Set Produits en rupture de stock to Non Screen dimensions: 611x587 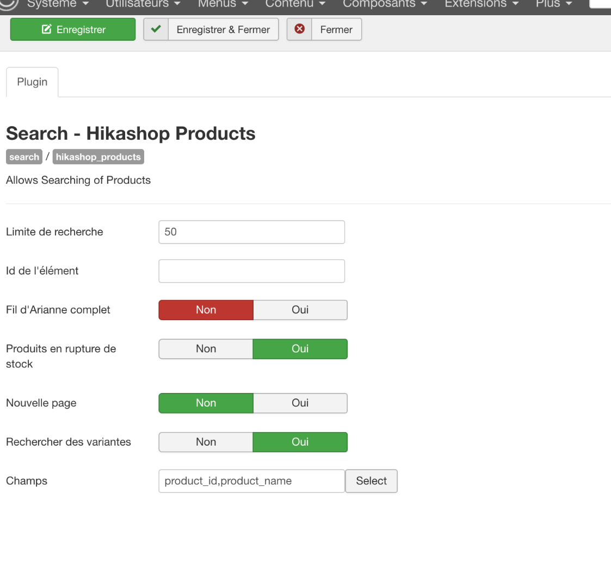[x=206, y=349]
